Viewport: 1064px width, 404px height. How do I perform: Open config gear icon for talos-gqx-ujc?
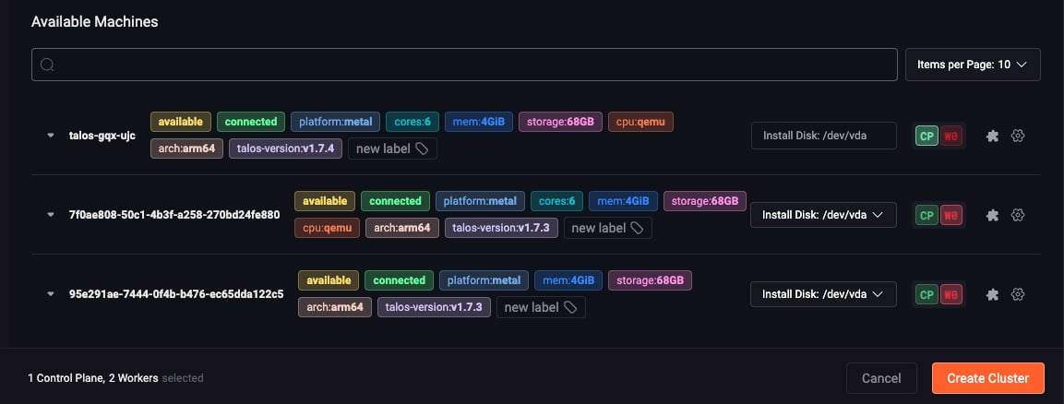tap(1017, 136)
